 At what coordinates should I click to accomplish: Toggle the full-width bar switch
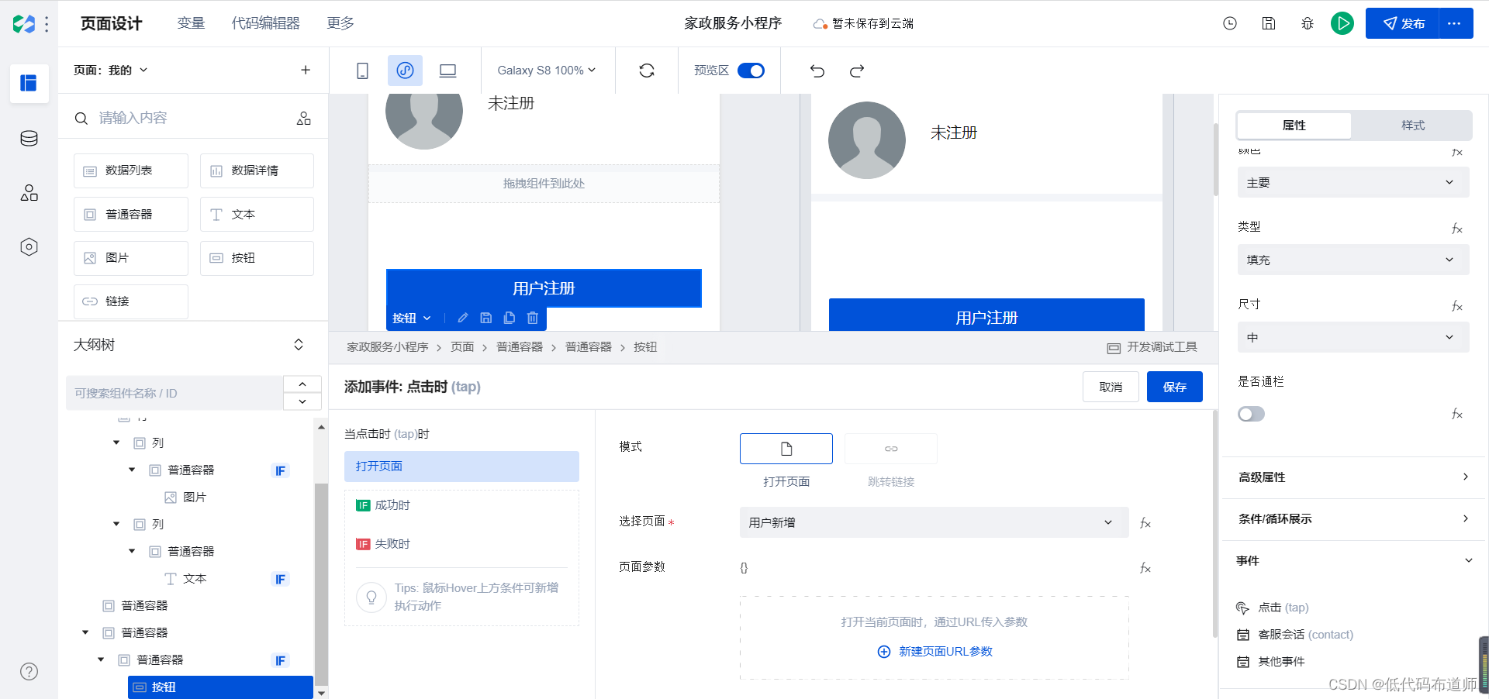(x=1251, y=414)
